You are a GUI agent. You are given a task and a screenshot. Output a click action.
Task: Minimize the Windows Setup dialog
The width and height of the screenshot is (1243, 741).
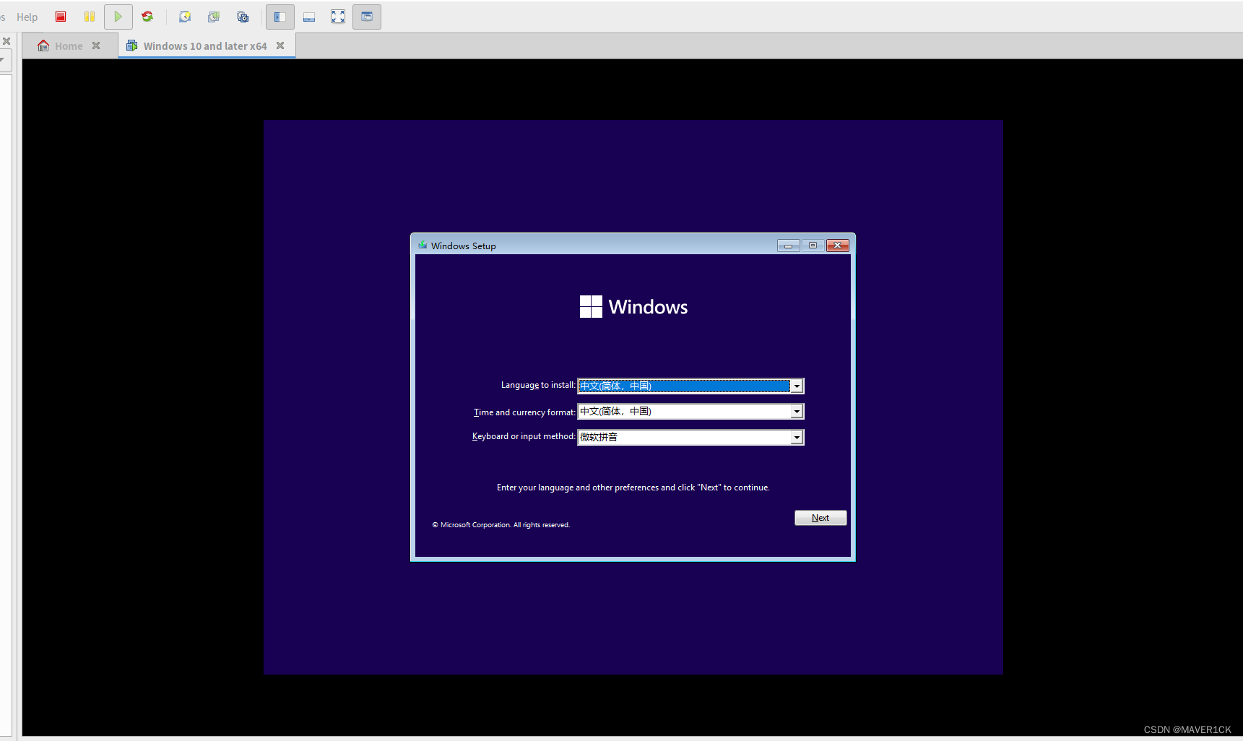coord(788,246)
